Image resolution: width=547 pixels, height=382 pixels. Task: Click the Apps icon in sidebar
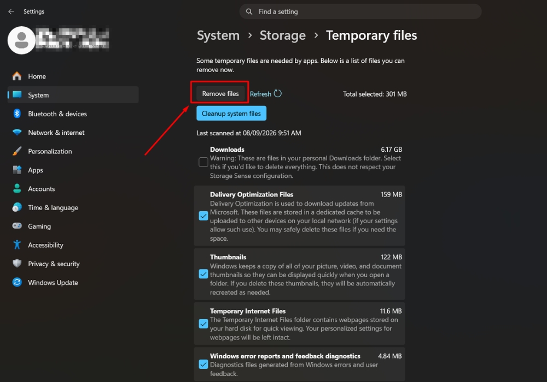[x=17, y=170]
